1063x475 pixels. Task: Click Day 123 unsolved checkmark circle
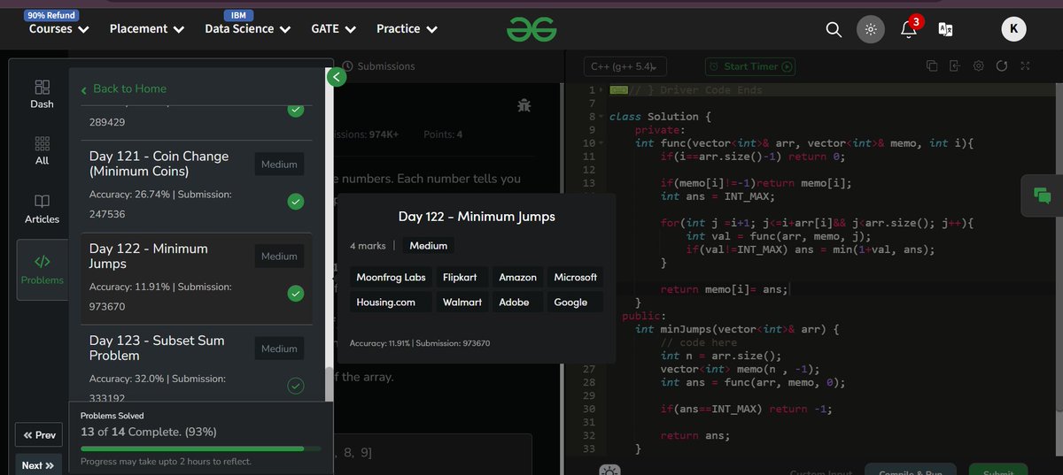(x=296, y=386)
